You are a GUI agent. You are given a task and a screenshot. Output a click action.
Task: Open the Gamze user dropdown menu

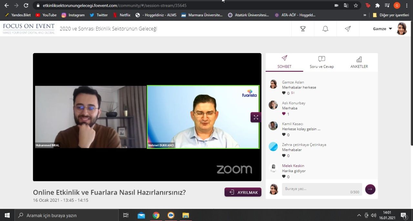tap(382, 29)
